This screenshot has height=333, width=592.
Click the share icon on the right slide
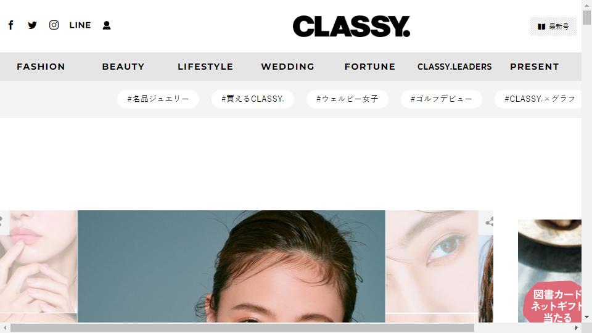point(489,222)
